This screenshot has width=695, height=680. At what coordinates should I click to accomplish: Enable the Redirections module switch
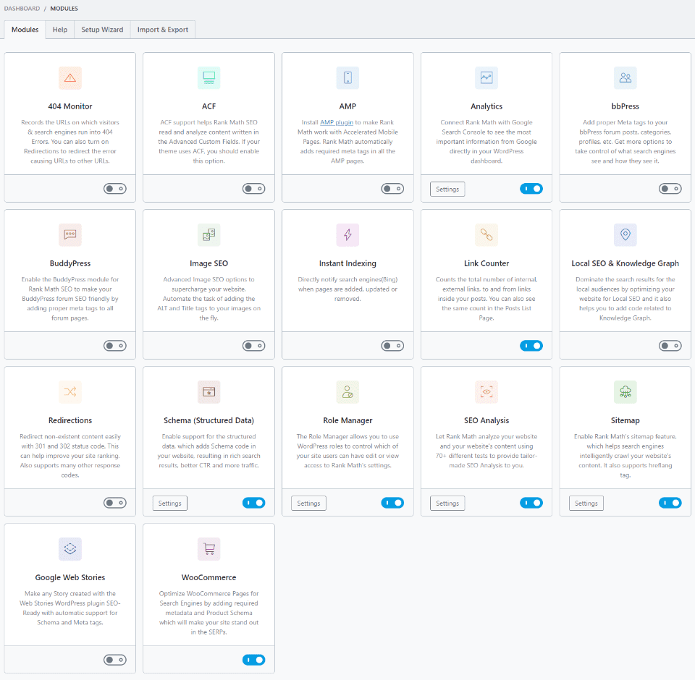(x=114, y=503)
